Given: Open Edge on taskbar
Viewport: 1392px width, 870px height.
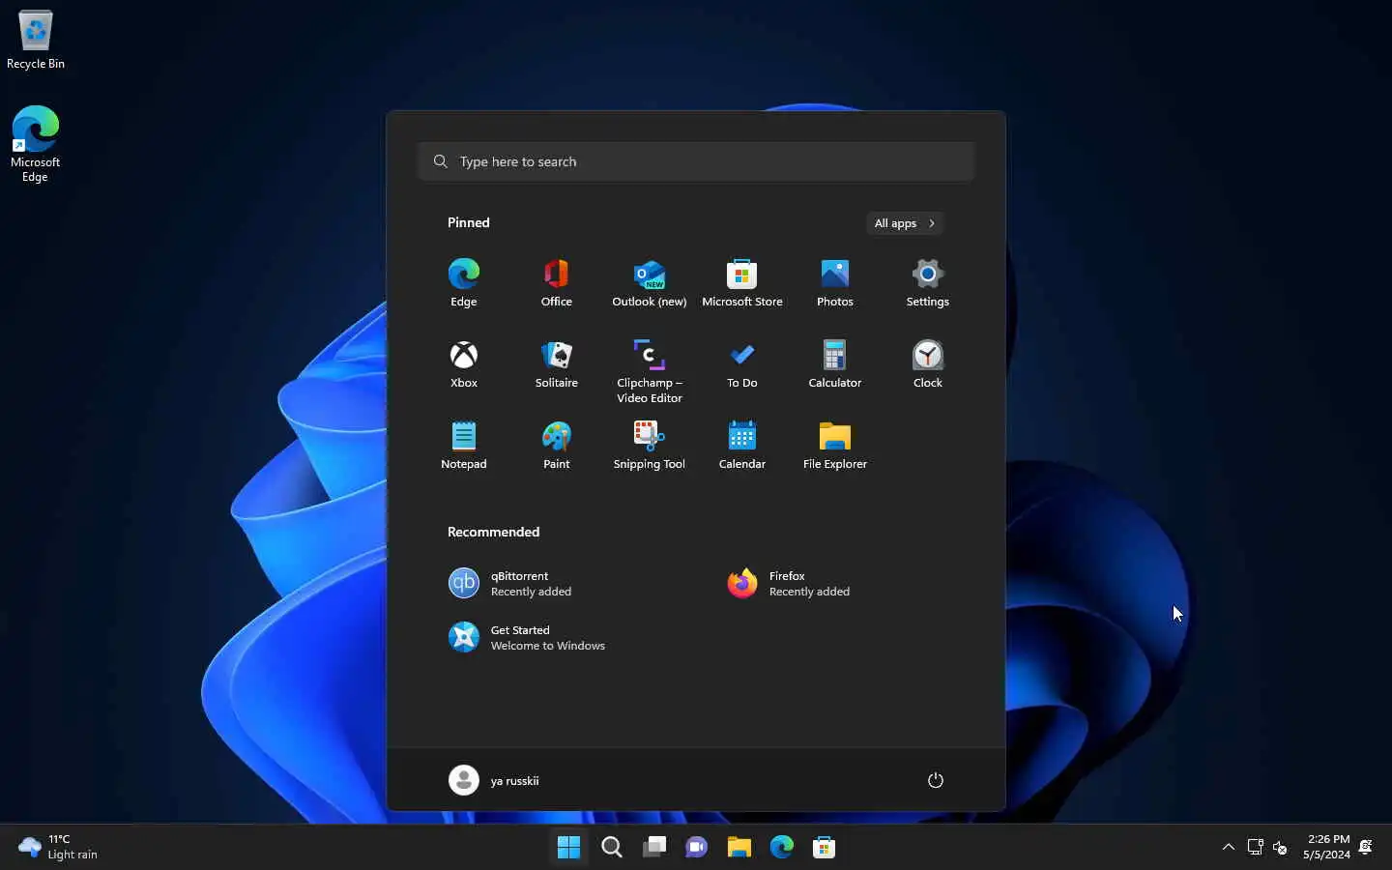Looking at the screenshot, I should pos(782,848).
